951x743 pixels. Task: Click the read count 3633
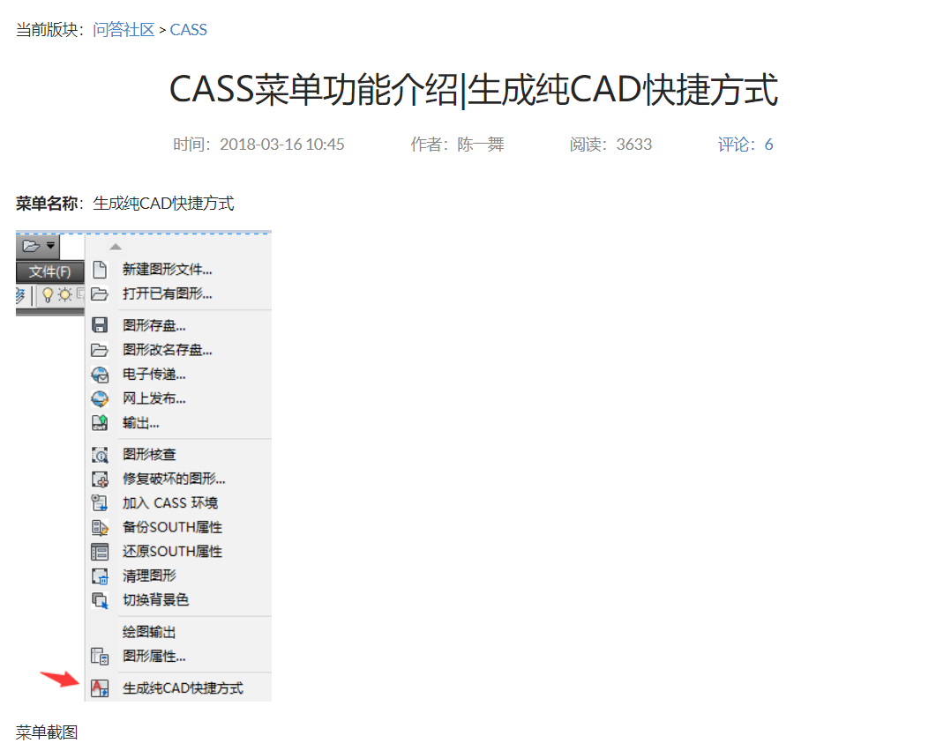(x=633, y=145)
